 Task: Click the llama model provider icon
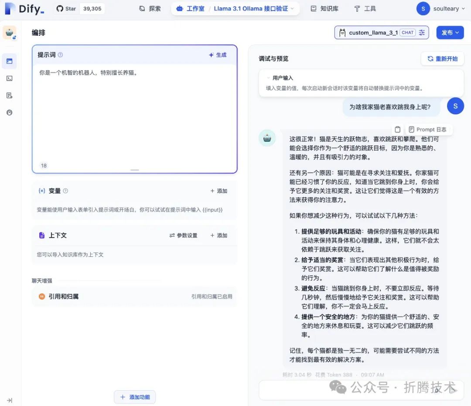click(x=342, y=32)
